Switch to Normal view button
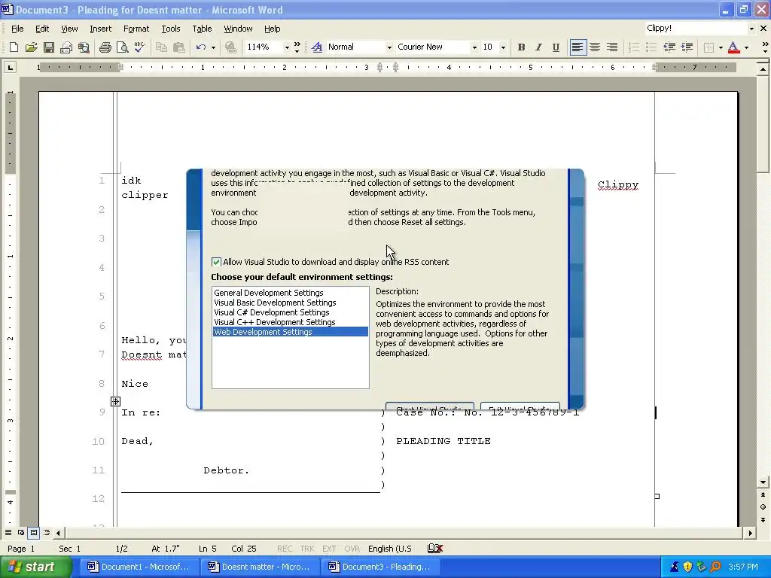This screenshot has width=771, height=578. pyautogui.click(x=8, y=532)
